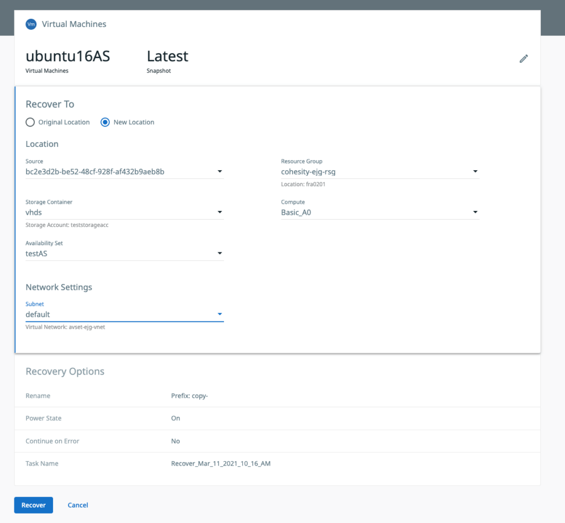Image resolution: width=565 pixels, height=523 pixels.
Task: Open the Storage Container dropdown
Action: [x=125, y=213]
